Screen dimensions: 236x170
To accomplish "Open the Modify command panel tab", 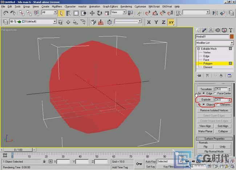I will 204,30.
